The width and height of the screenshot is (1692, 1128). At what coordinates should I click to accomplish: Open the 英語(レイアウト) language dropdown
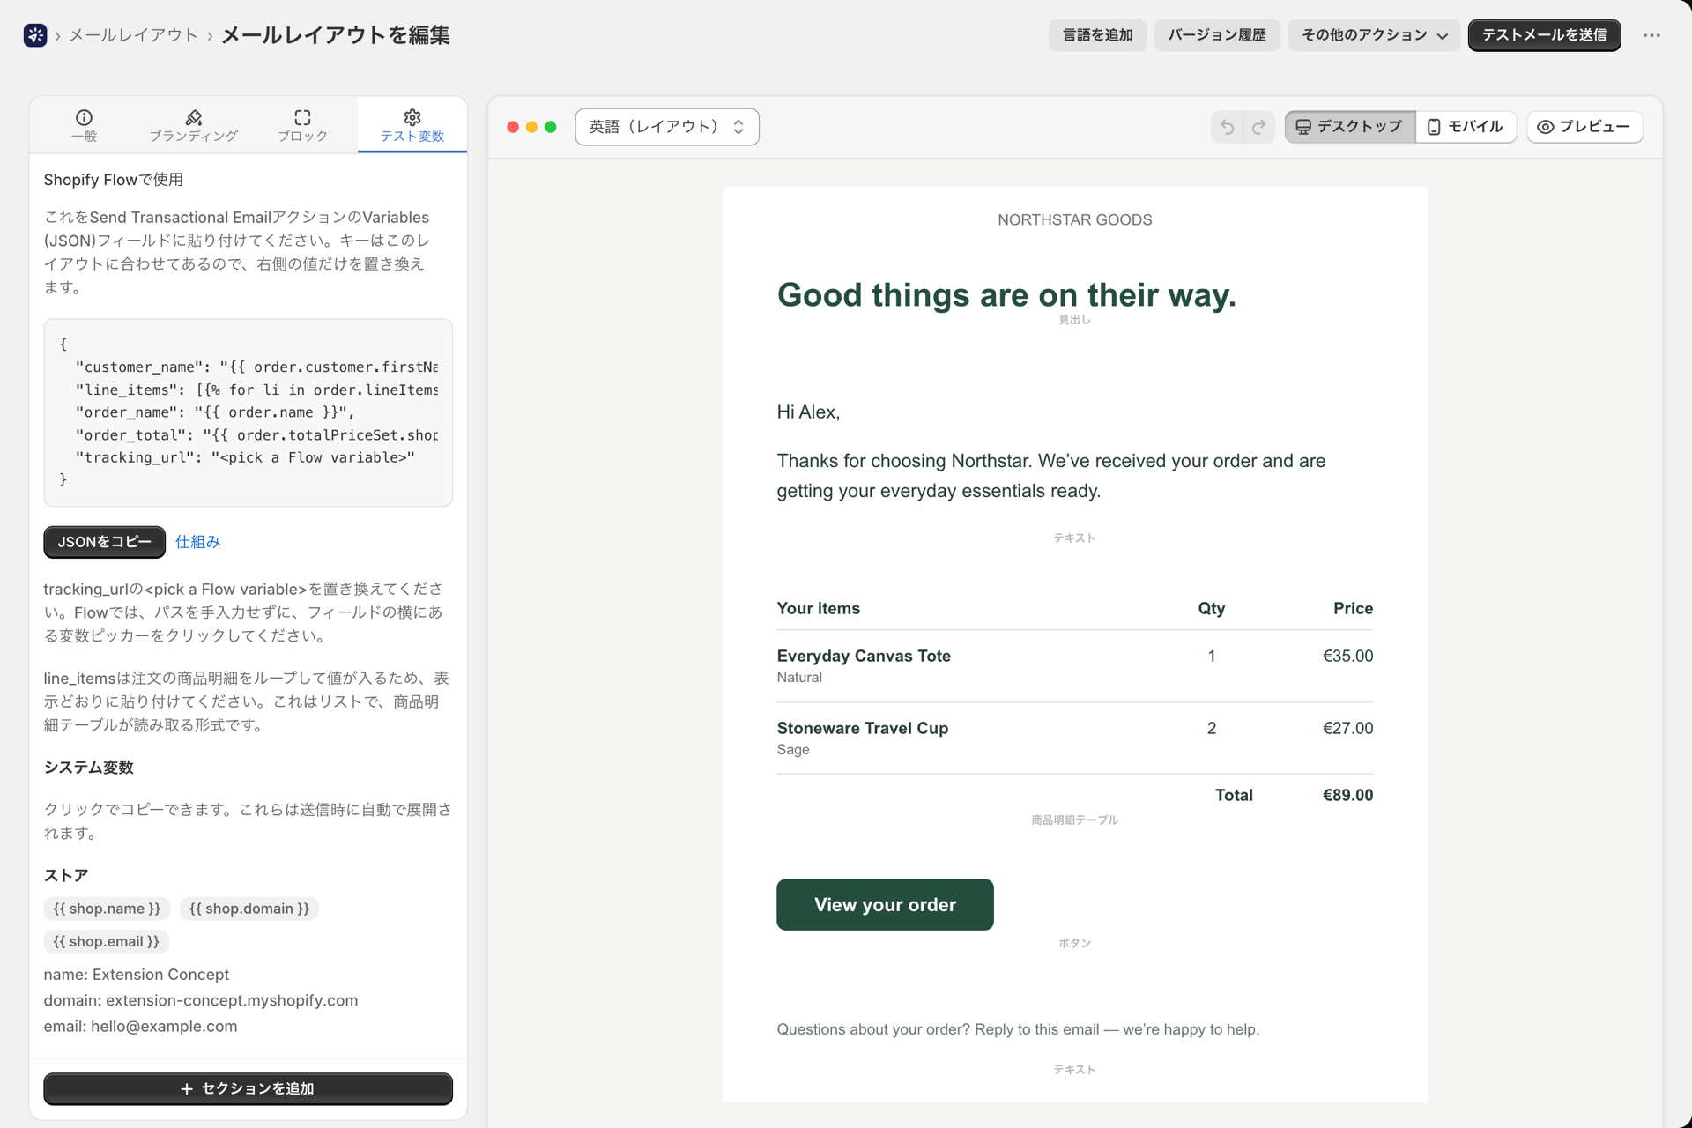[667, 127]
